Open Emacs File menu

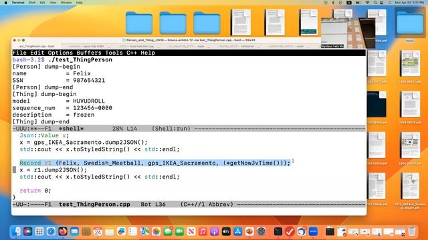[19, 53]
